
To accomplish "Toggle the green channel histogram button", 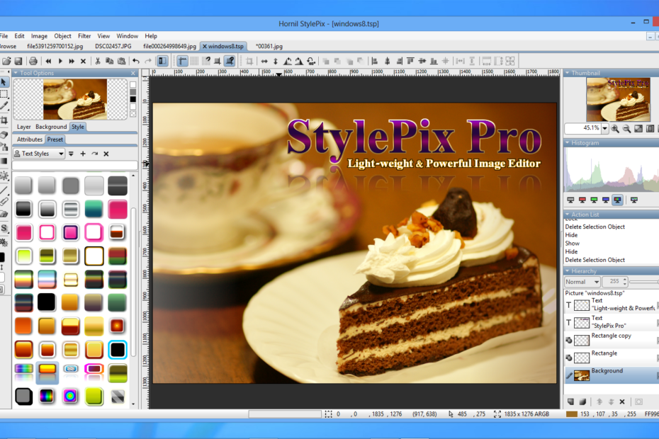I will [x=594, y=200].
